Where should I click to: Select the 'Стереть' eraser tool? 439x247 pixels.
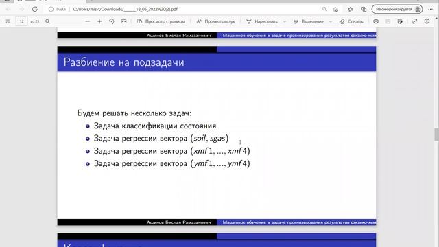[351, 21]
